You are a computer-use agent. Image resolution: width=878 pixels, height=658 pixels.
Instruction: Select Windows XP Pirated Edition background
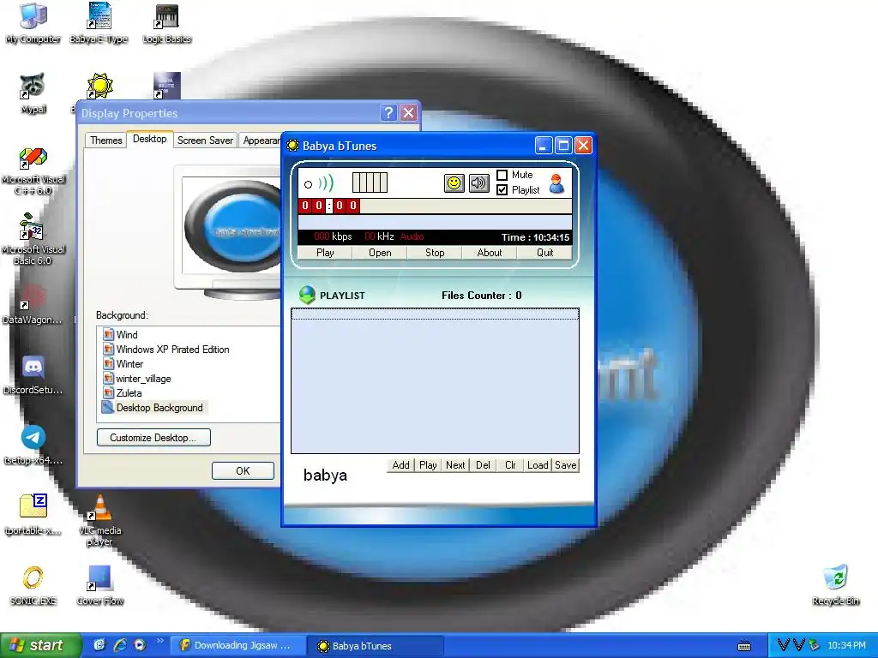coord(173,350)
